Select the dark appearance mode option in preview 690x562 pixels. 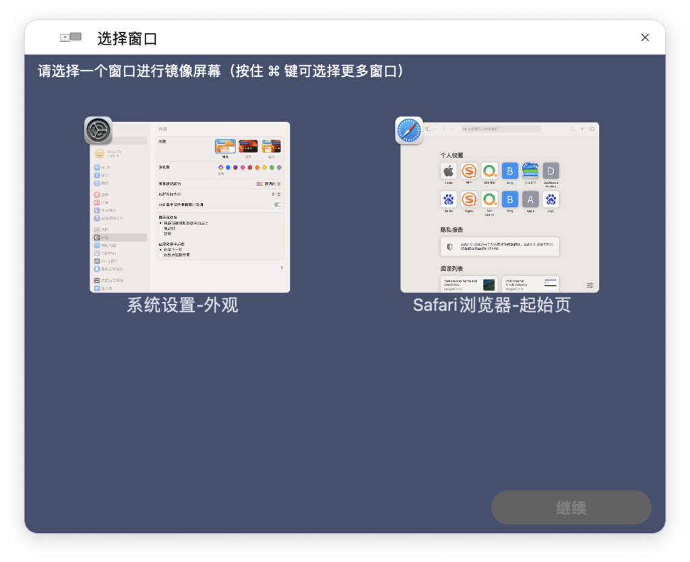[248, 146]
